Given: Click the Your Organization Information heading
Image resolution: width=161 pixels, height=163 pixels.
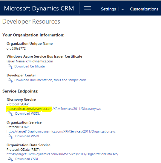Looking at the screenshot, I should pyautogui.click(x=33, y=35).
